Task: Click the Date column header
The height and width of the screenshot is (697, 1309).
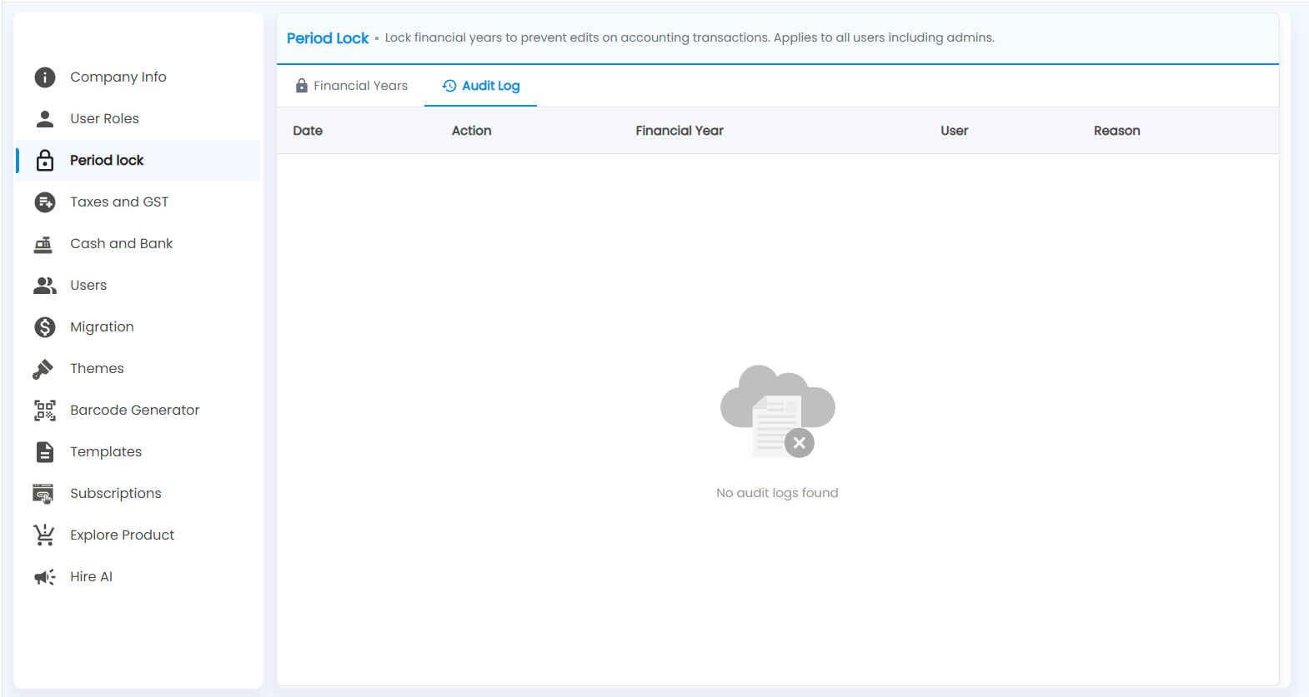Action: [x=308, y=131]
